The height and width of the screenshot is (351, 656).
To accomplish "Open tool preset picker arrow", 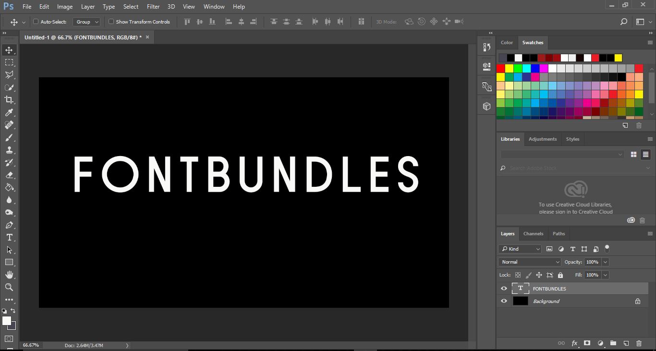I will 24,22.
